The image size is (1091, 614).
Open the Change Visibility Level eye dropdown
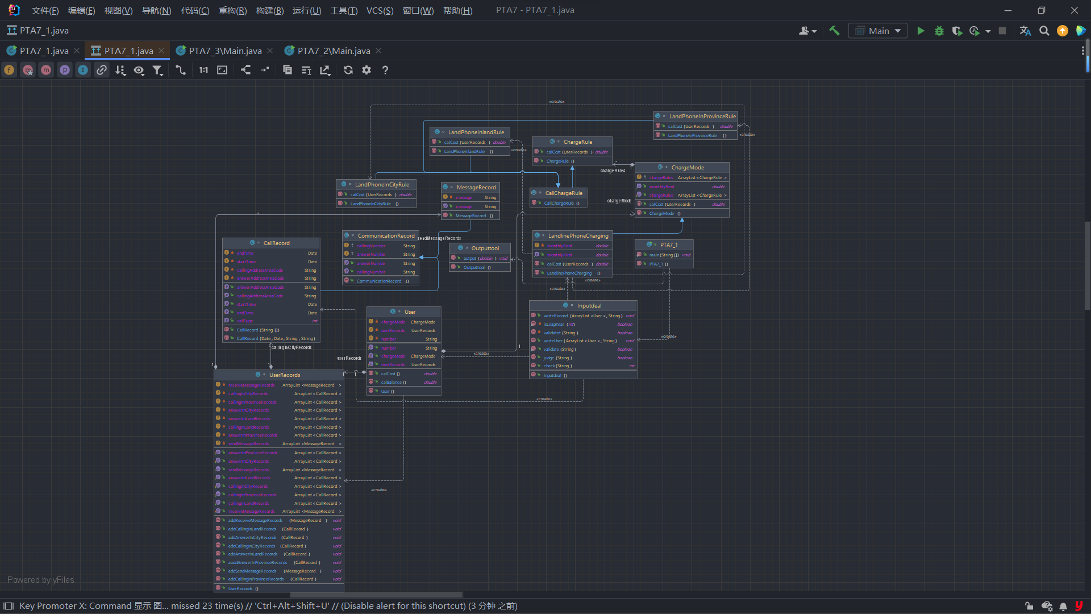[x=139, y=70]
